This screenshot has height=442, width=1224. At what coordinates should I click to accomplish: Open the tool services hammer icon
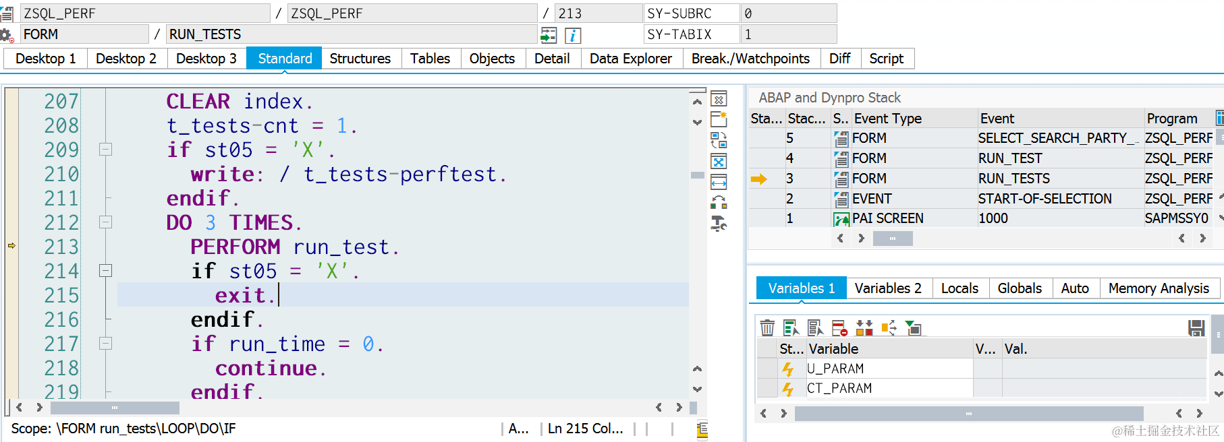pos(719,223)
